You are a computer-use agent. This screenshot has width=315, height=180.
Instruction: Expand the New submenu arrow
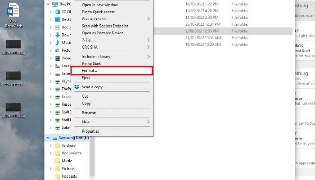point(148,122)
